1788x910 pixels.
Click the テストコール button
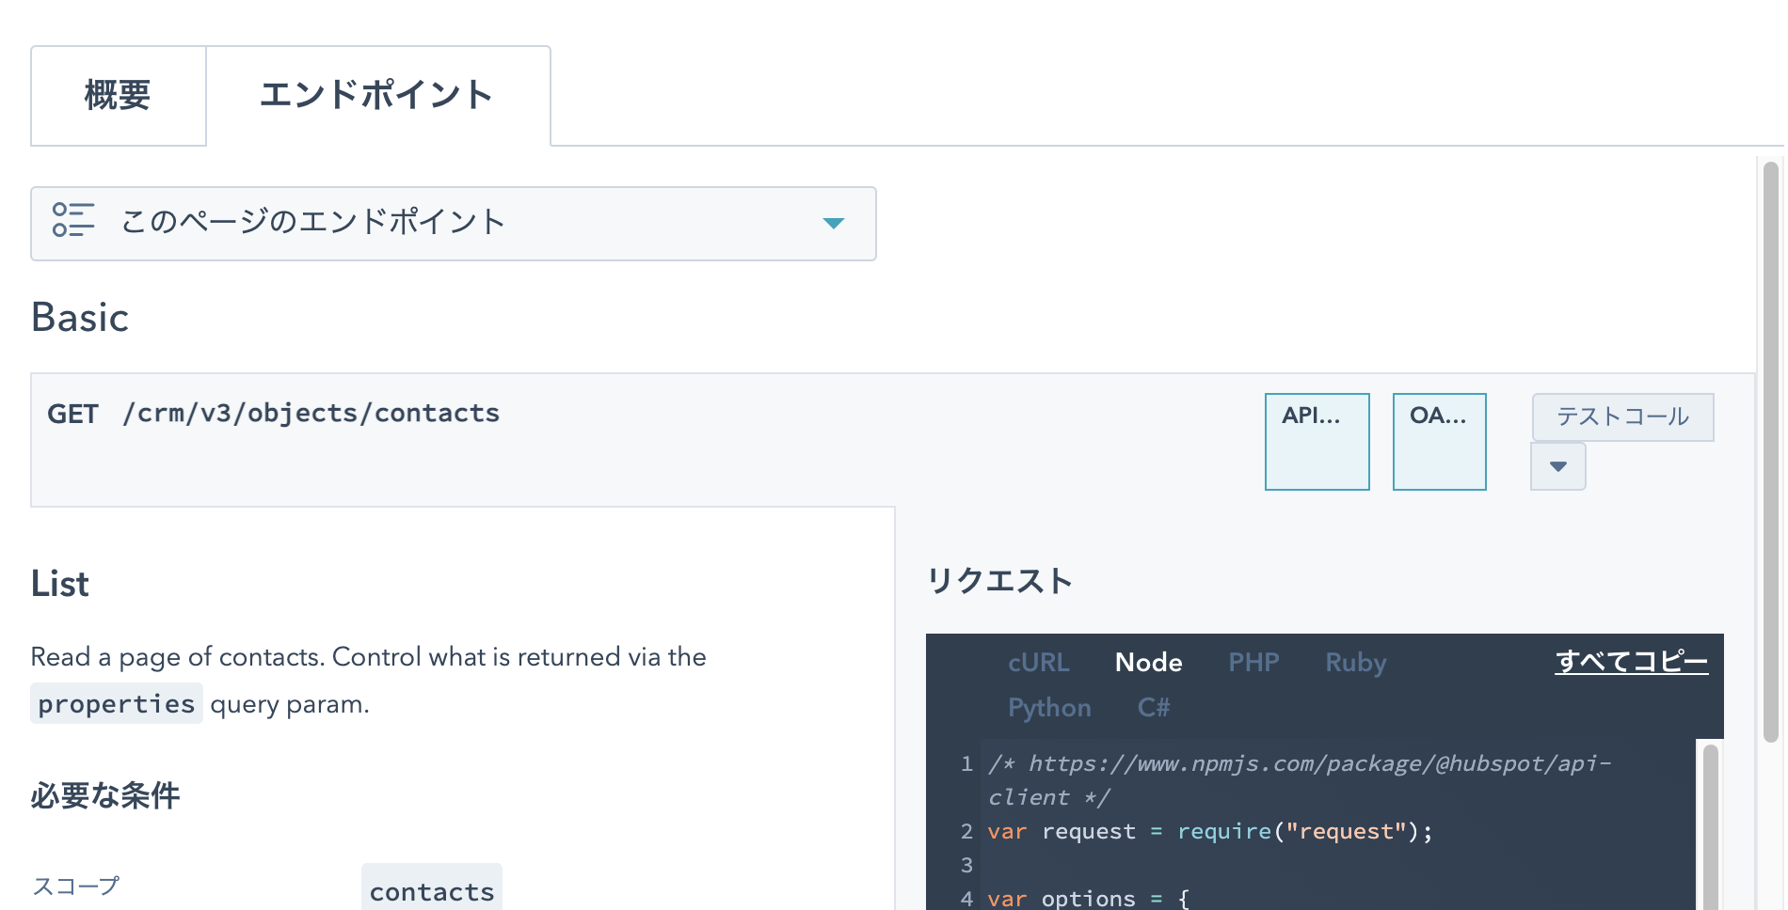click(x=1622, y=416)
